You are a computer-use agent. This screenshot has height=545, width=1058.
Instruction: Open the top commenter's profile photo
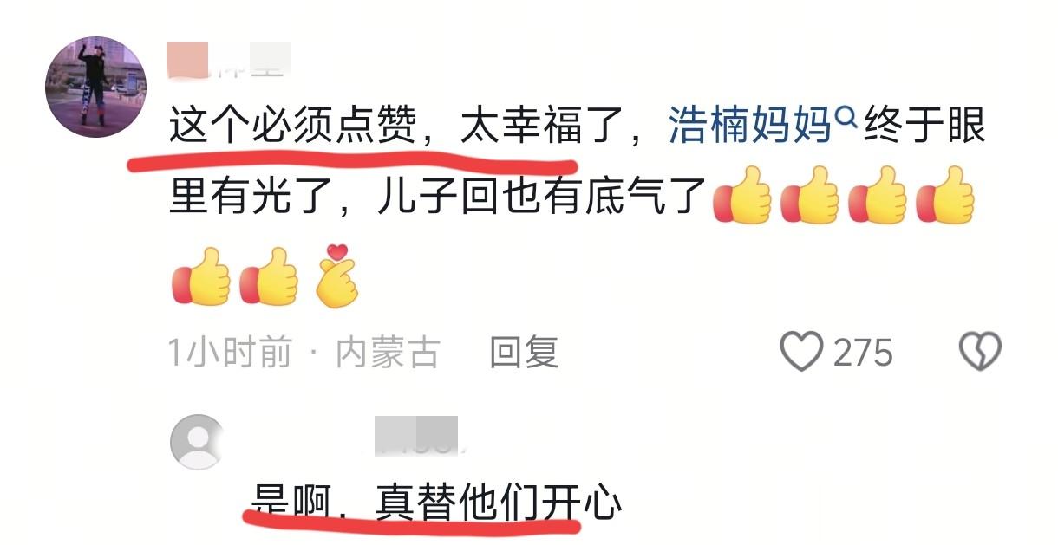95,87
